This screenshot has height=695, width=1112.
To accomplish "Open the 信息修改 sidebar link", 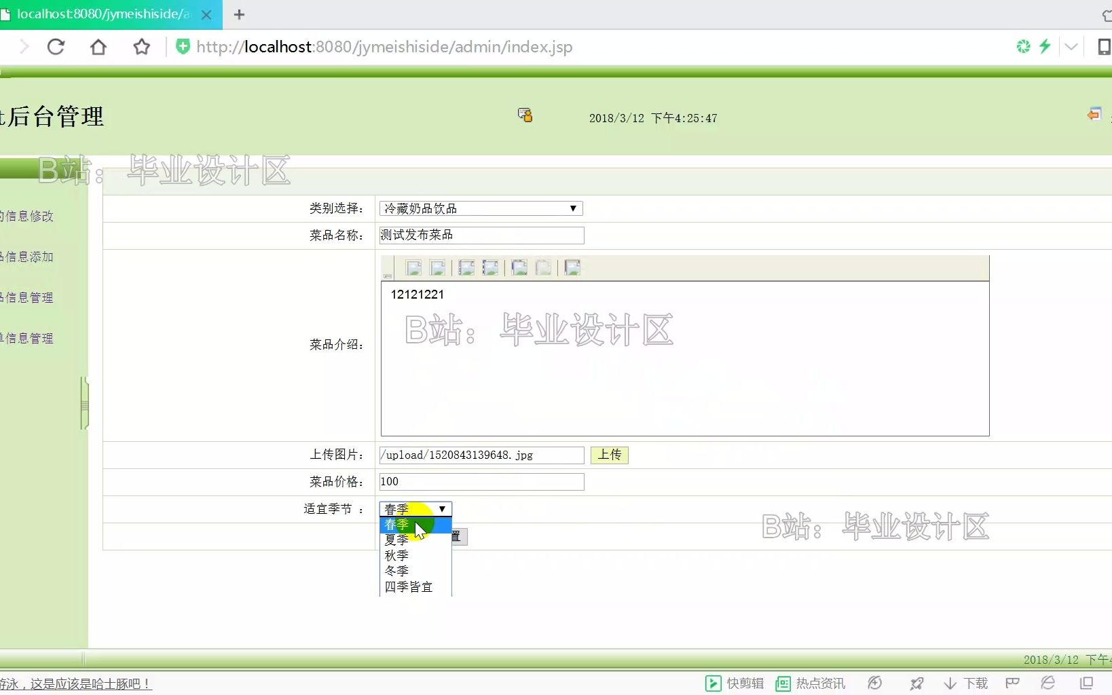I will (x=27, y=216).
